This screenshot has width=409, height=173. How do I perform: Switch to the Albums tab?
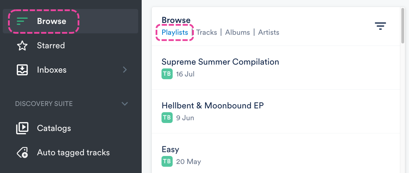[237, 32]
